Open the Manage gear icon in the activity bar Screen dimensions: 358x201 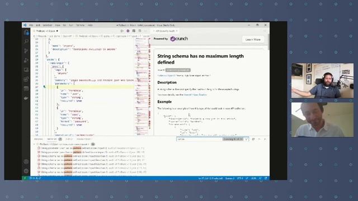26,171
